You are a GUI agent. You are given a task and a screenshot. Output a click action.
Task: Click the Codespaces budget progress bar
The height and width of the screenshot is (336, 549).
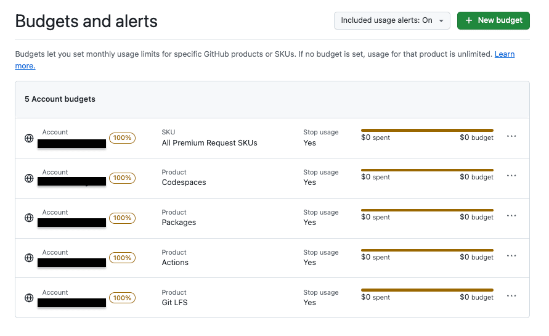click(x=427, y=170)
